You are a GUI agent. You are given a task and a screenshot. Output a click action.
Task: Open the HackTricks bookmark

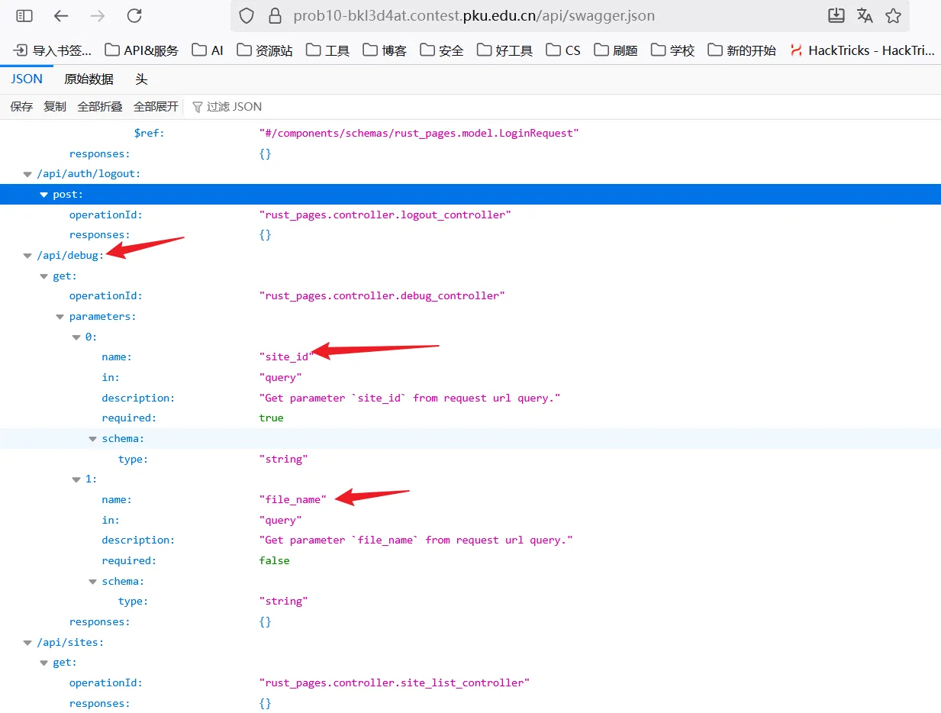coord(862,50)
